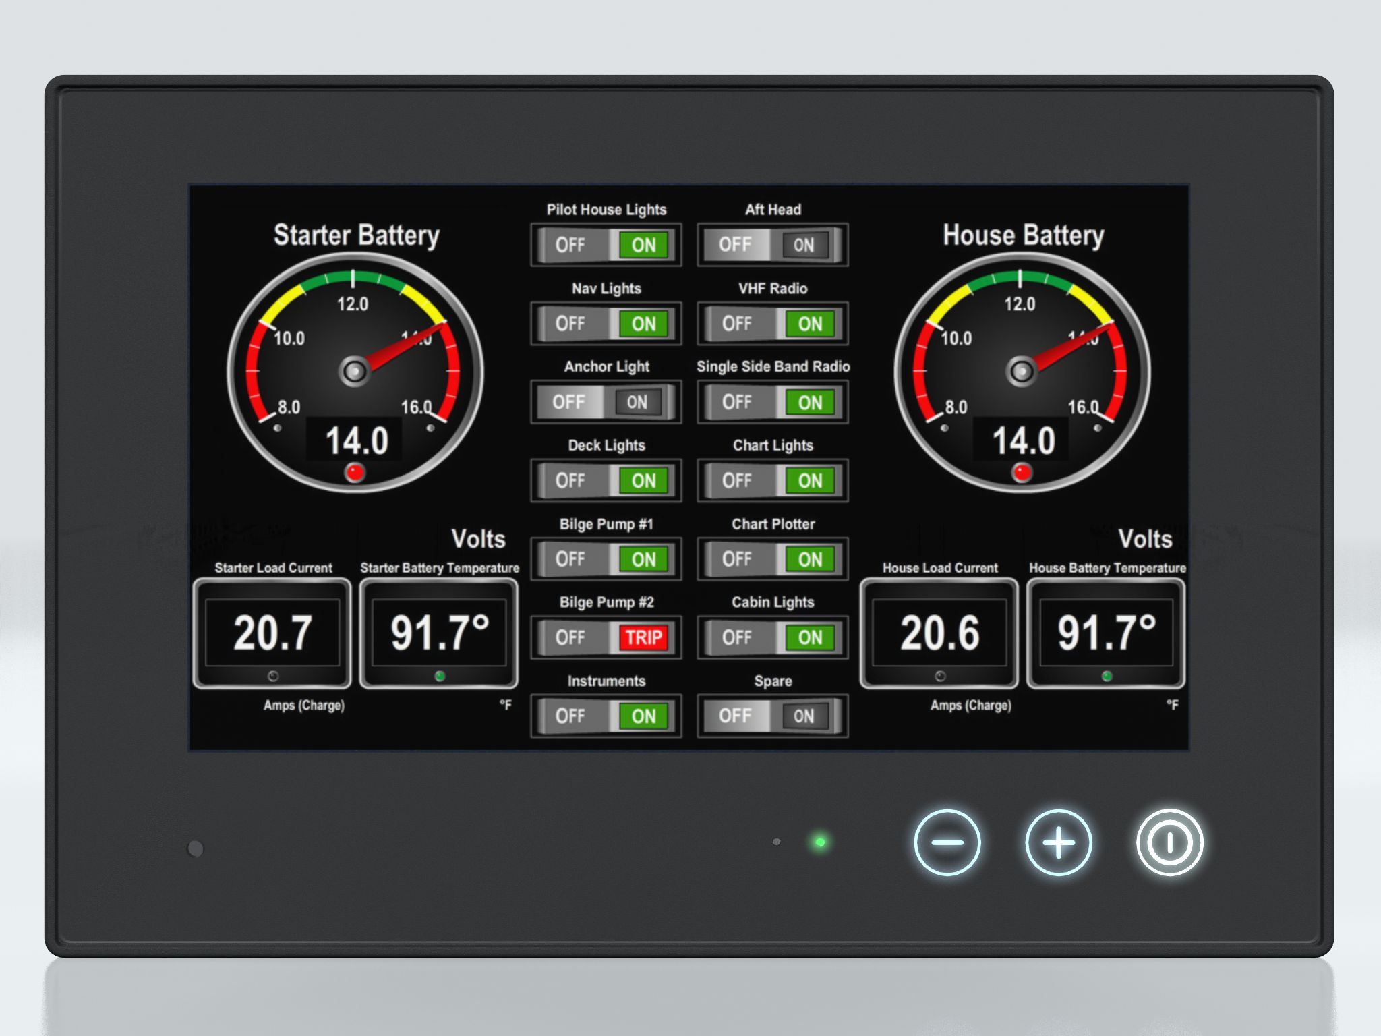Select the House Battery Temperature readout

(x=1106, y=633)
